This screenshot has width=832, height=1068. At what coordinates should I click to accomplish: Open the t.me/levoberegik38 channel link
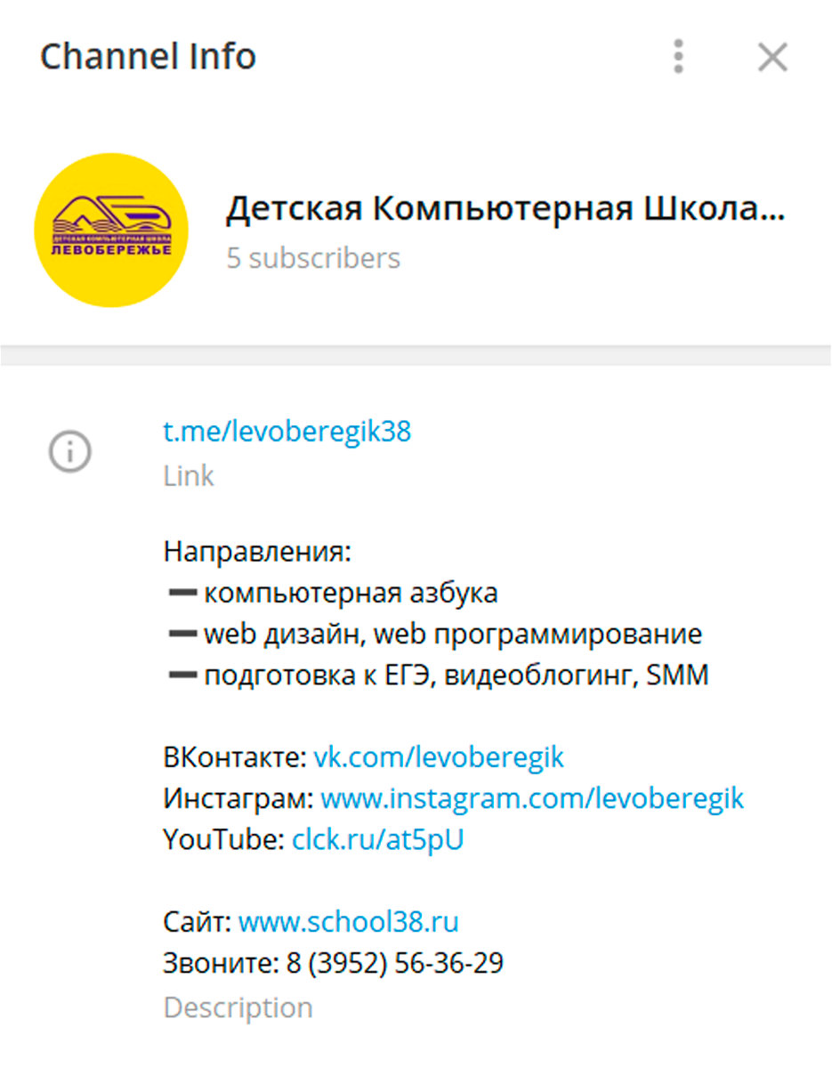pyautogui.click(x=287, y=432)
